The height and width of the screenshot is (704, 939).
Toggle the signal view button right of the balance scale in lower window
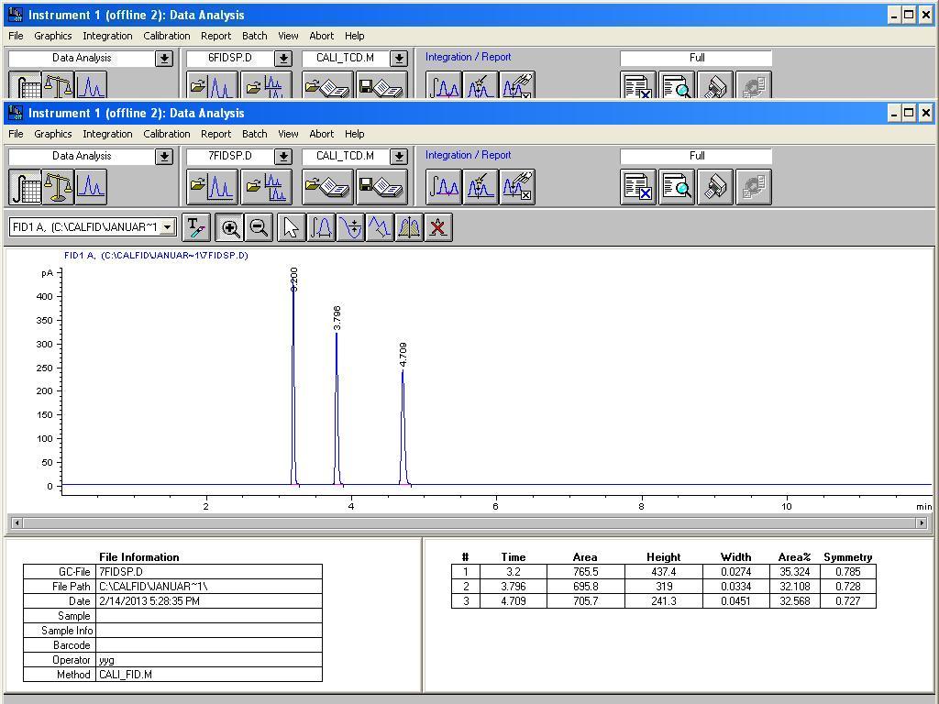click(90, 187)
